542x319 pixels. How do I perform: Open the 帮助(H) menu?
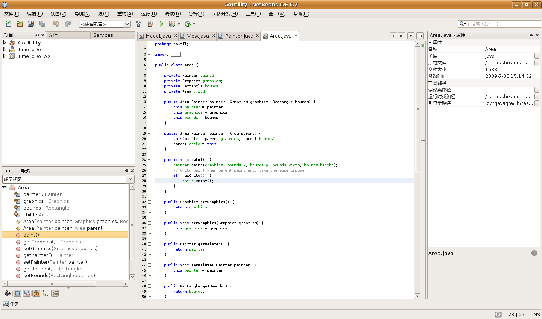(301, 14)
